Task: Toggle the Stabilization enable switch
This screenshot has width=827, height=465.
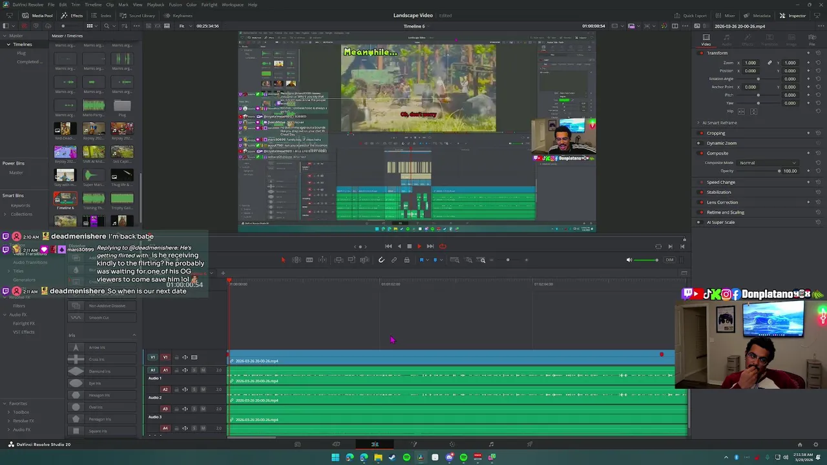Action: point(701,192)
